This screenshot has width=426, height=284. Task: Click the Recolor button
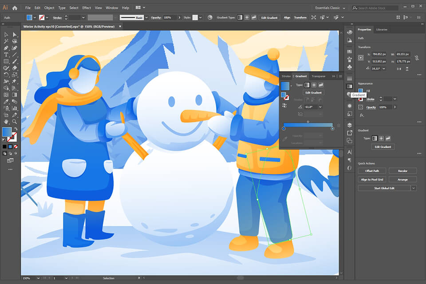pos(402,171)
